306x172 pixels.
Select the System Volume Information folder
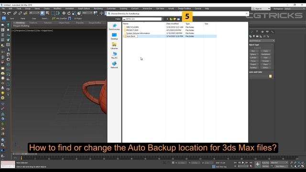[x=138, y=33]
